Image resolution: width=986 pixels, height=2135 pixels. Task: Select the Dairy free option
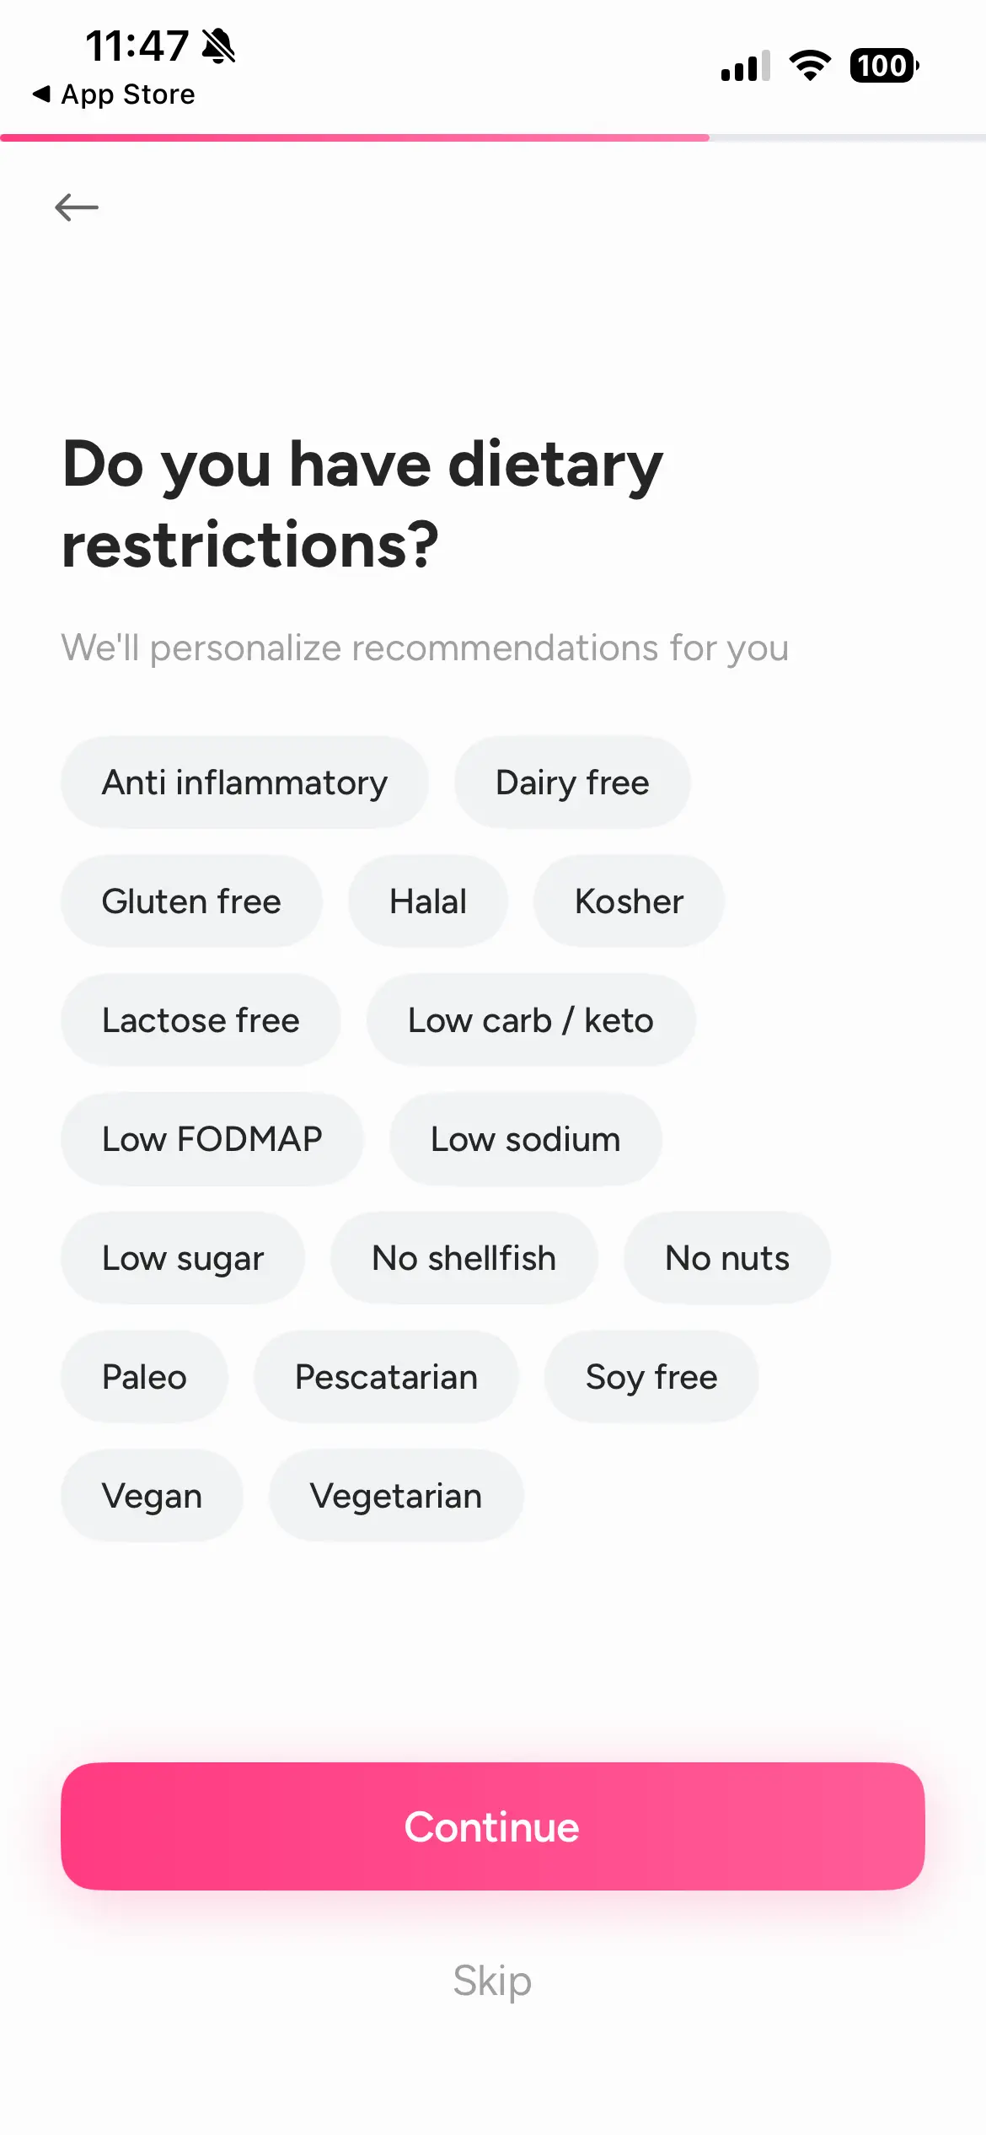tap(572, 782)
